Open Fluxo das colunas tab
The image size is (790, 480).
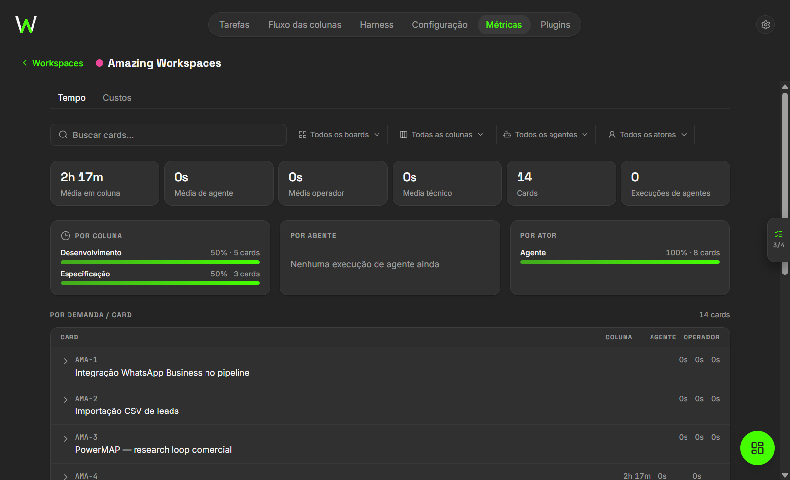(x=305, y=25)
